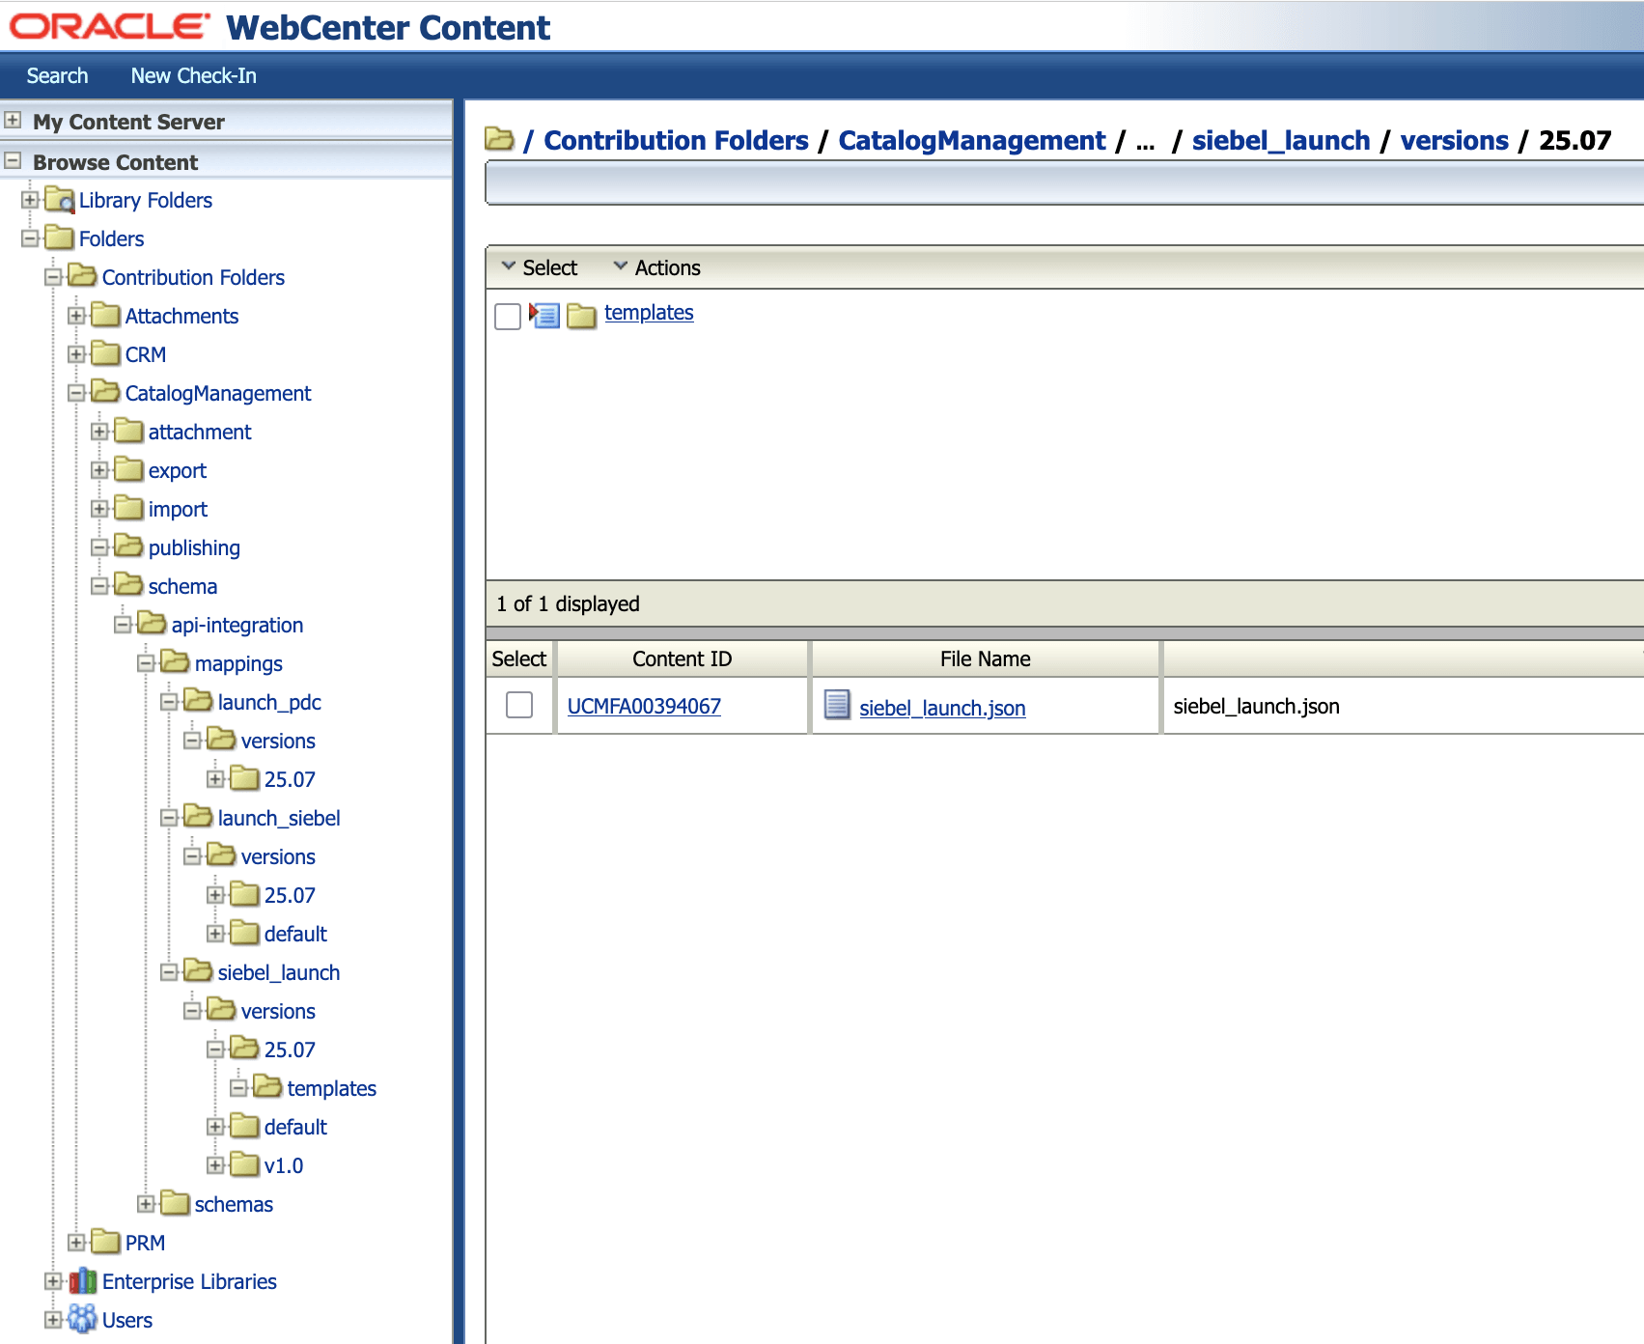1644x1344 pixels.
Task: Select the schemas tree label
Action: pyautogui.click(x=234, y=1204)
